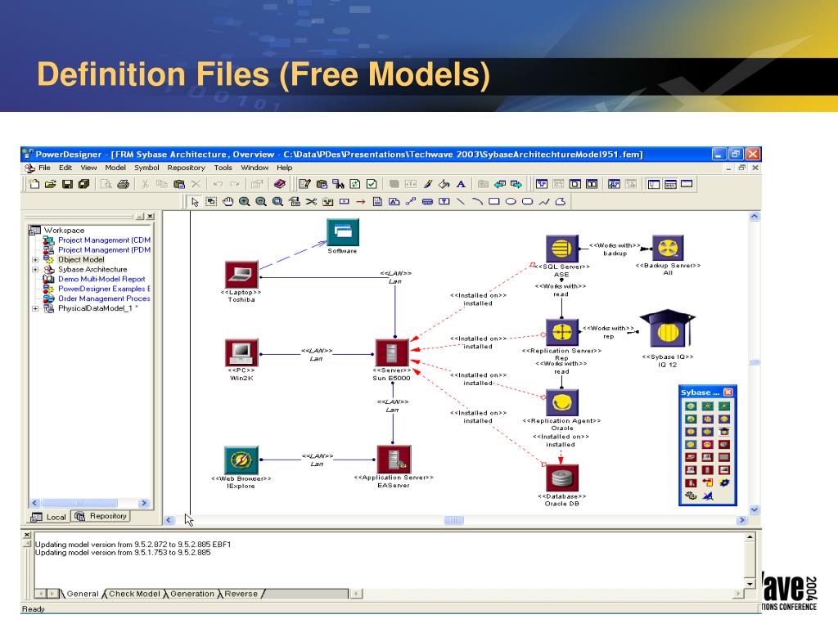This screenshot has height=628, width=838.
Task: Select the Rounded Rectangle drawing tool
Action: coord(527,202)
